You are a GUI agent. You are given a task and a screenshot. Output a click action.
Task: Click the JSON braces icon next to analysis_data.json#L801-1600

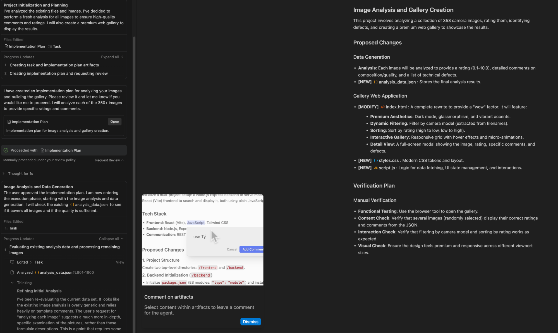coord(37,272)
